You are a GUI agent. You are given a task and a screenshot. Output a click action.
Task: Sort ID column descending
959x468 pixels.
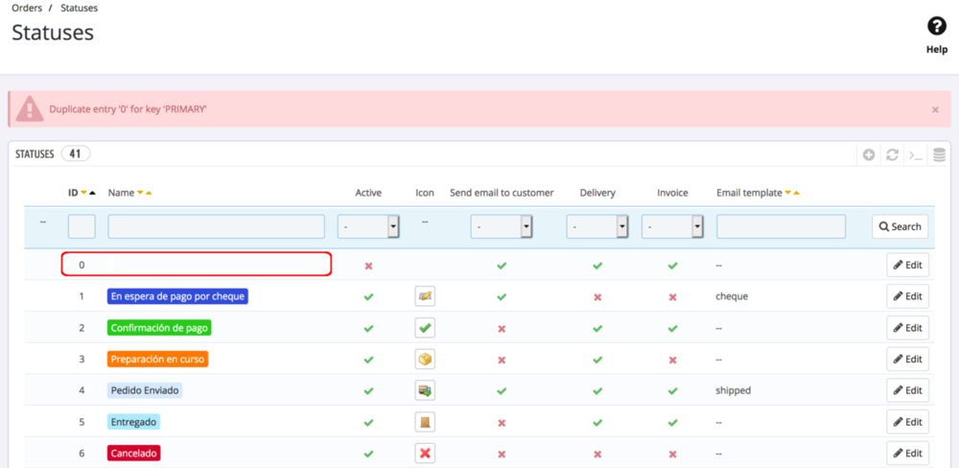click(83, 193)
